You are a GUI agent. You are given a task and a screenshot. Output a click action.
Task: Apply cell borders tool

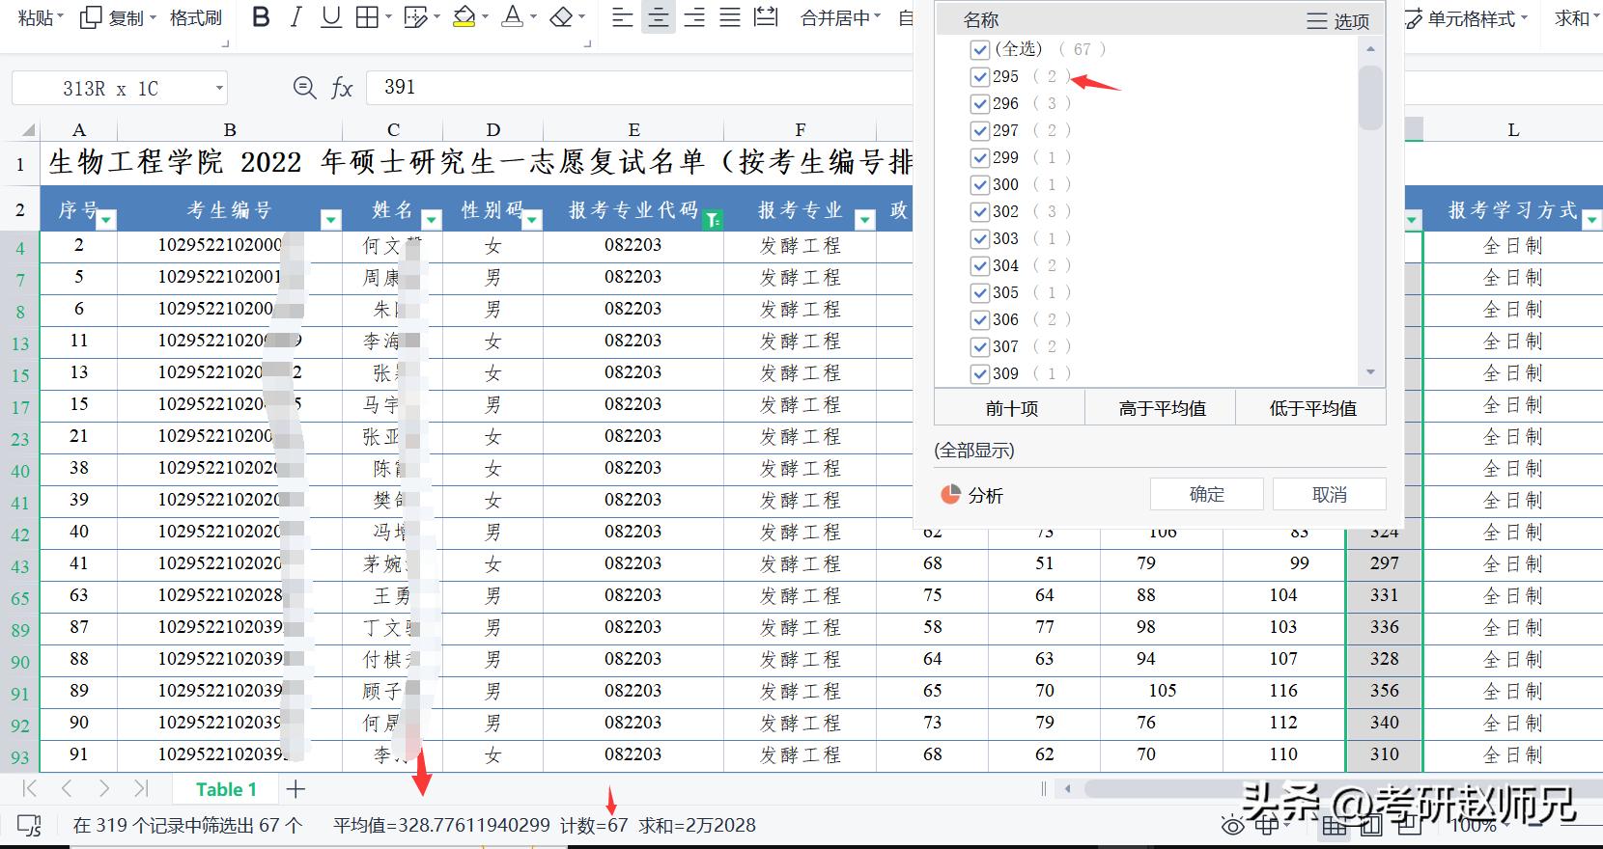pyautogui.click(x=367, y=17)
